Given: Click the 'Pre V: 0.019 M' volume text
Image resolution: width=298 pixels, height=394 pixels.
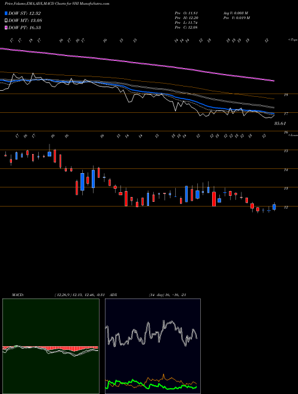Looking at the screenshot, I should click(x=237, y=18).
